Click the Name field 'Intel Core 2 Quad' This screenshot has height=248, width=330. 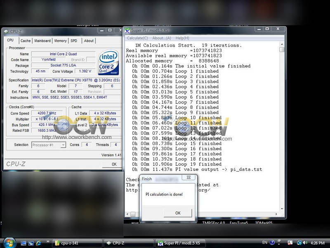tap(63, 54)
